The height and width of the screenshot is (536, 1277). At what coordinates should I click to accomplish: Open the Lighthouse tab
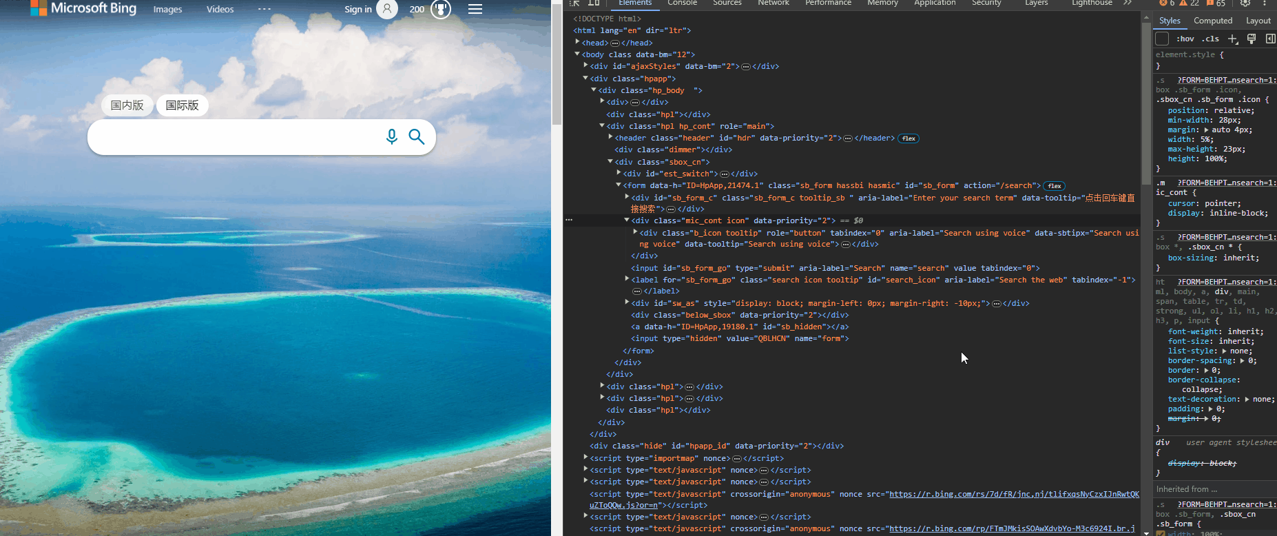[x=1092, y=3]
